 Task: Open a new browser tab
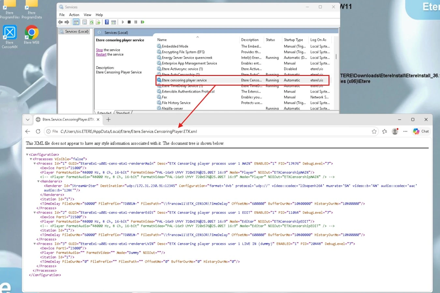[x=109, y=120]
